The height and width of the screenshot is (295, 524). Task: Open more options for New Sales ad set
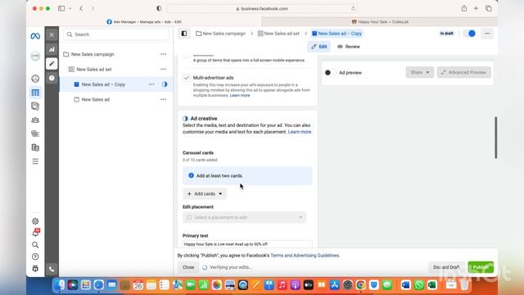click(x=163, y=69)
